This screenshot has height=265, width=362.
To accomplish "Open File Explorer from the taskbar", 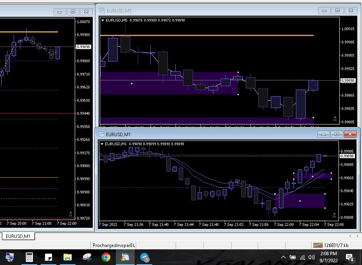I will 67,257.
